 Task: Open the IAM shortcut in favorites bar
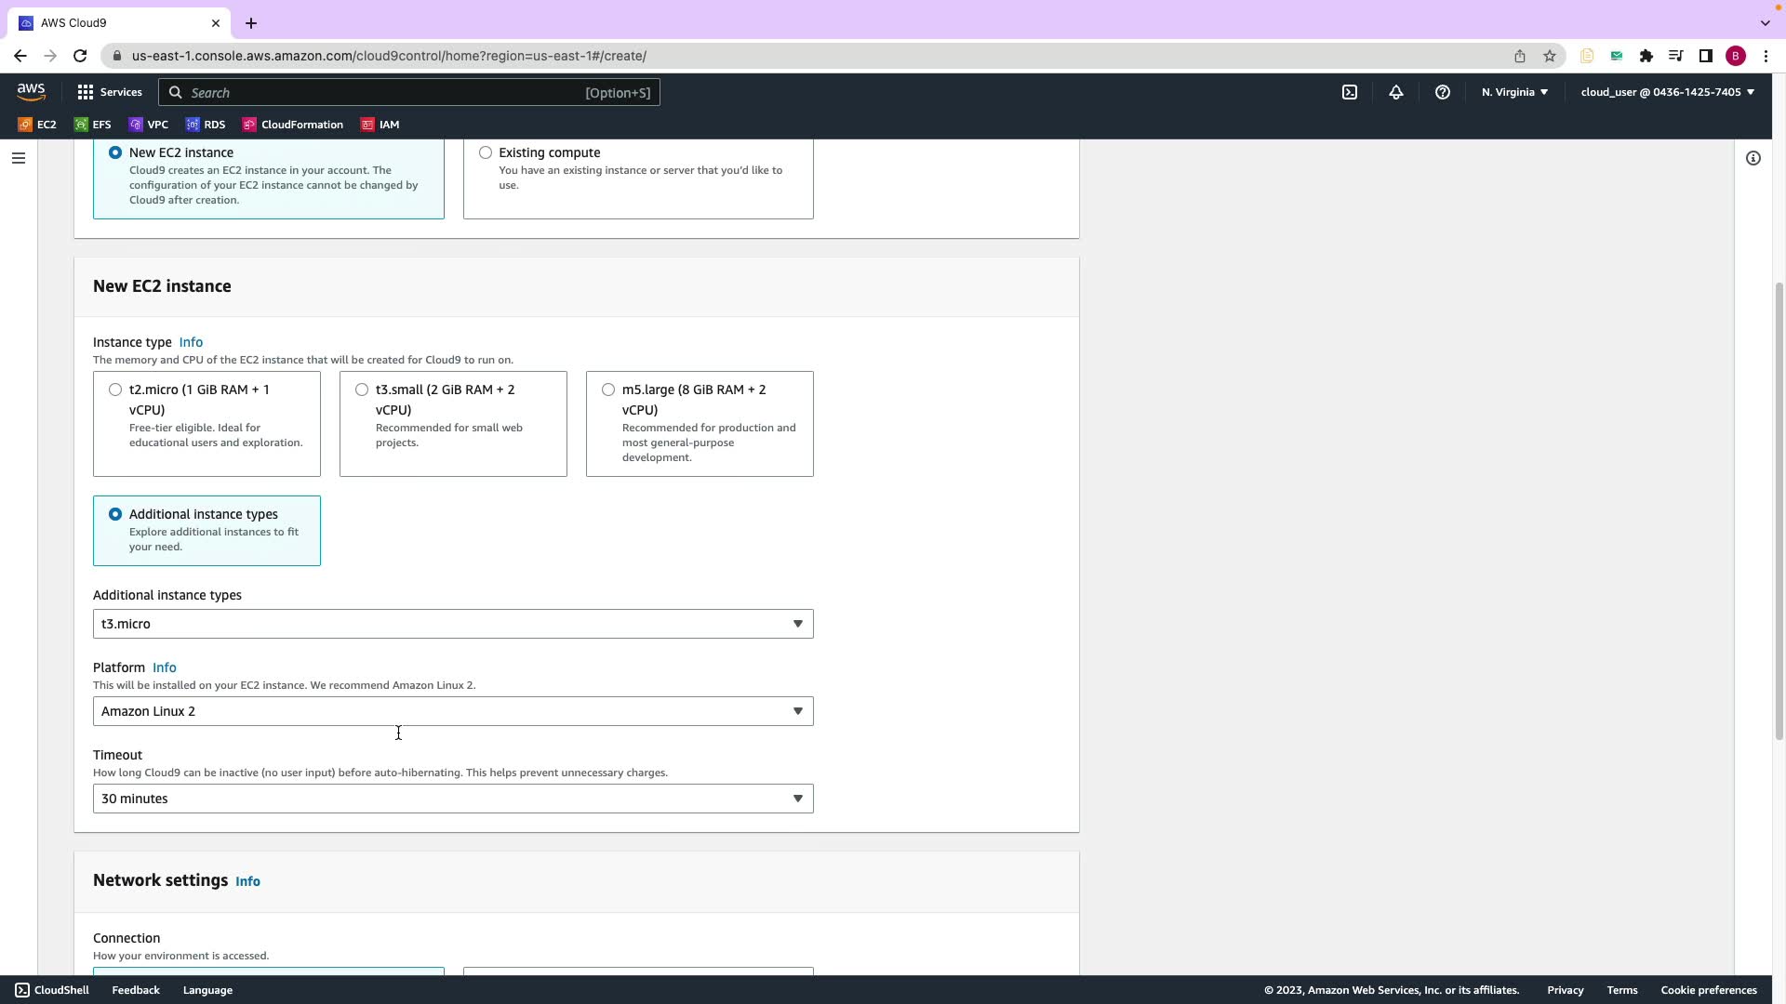[x=380, y=125]
